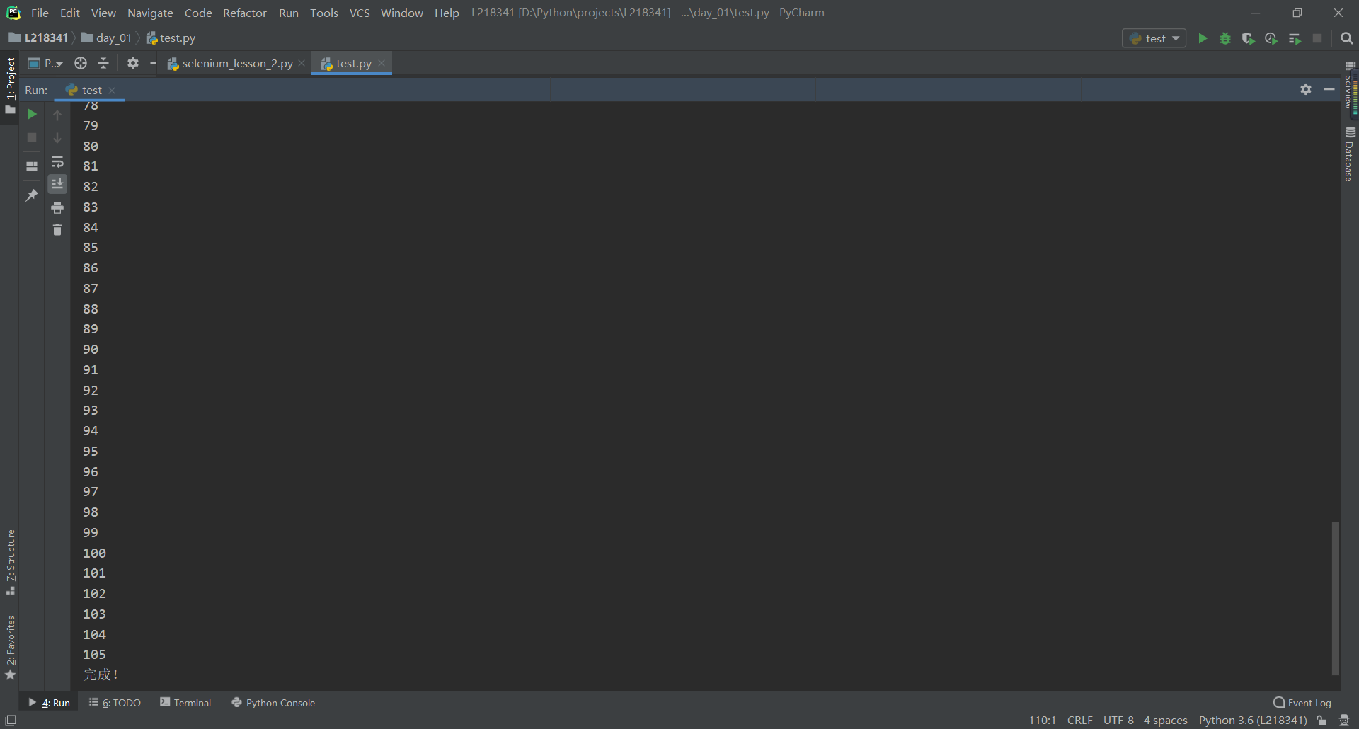The width and height of the screenshot is (1359, 729).
Task: Open Run panel settings gear
Action: coord(1306,89)
